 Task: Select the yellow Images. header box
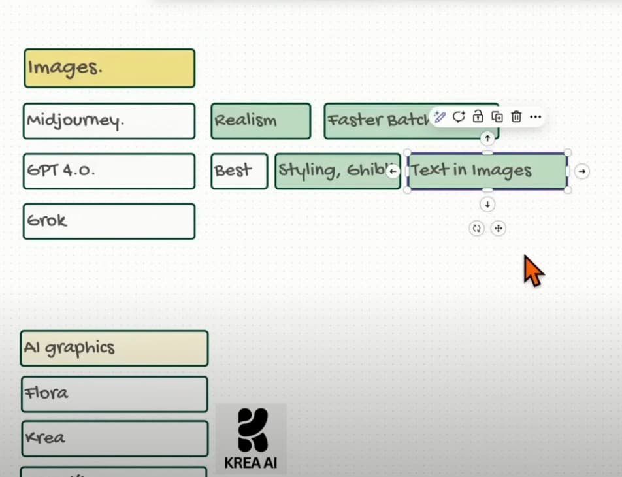pos(110,68)
